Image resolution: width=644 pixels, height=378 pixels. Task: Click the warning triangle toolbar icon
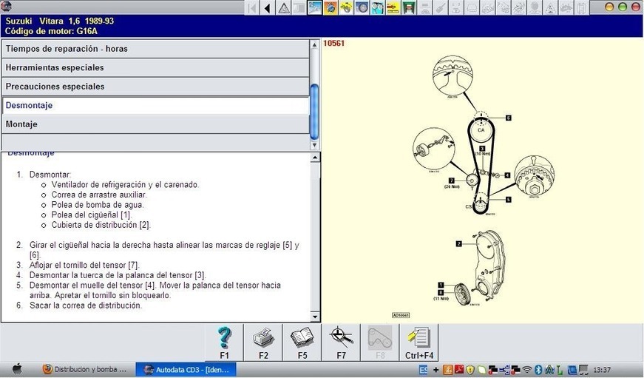click(x=283, y=8)
